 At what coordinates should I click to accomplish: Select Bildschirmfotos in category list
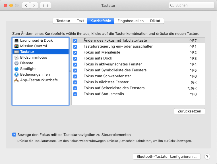coord(41,57)
